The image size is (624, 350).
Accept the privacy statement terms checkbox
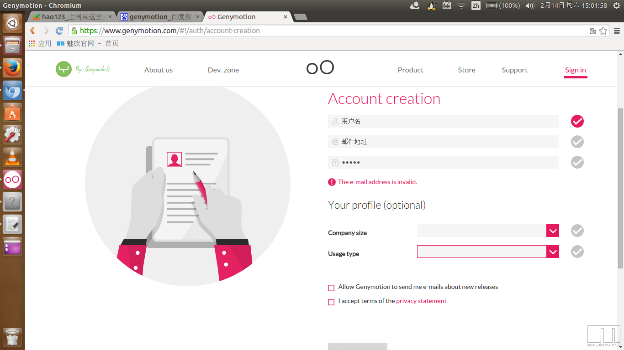(331, 302)
